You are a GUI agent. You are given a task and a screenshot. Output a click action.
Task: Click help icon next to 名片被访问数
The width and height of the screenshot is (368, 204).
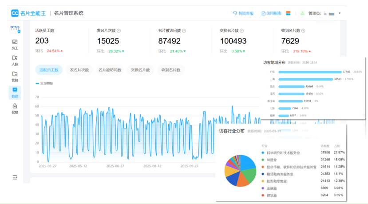pos(184,31)
